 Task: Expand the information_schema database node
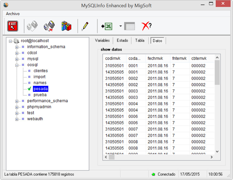[x=17, y=47]
